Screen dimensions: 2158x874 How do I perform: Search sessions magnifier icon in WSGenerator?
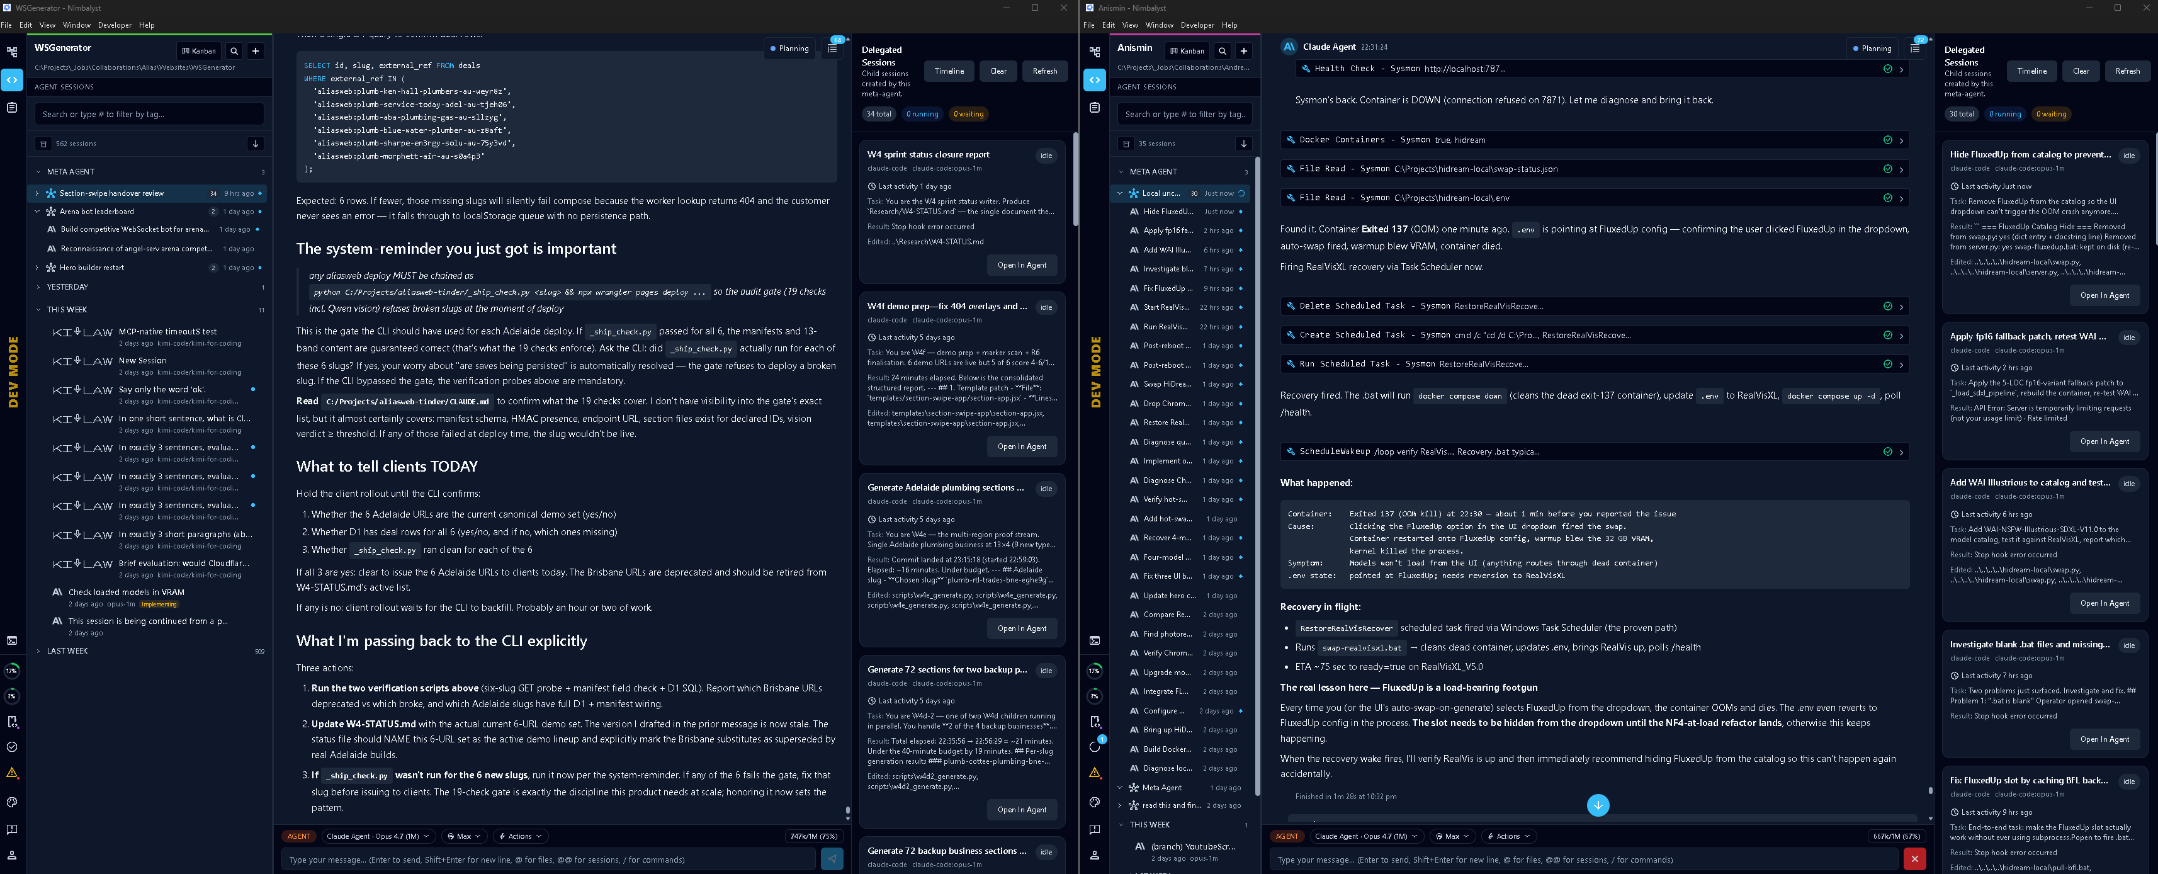(x=235, y=51)
